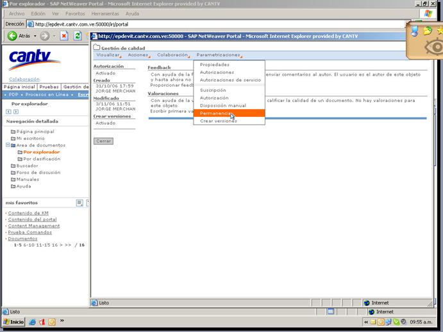This screenshot has height=332, width=443.
Task: Open the Contenido de KM favorite link
Action: [28, 213]
